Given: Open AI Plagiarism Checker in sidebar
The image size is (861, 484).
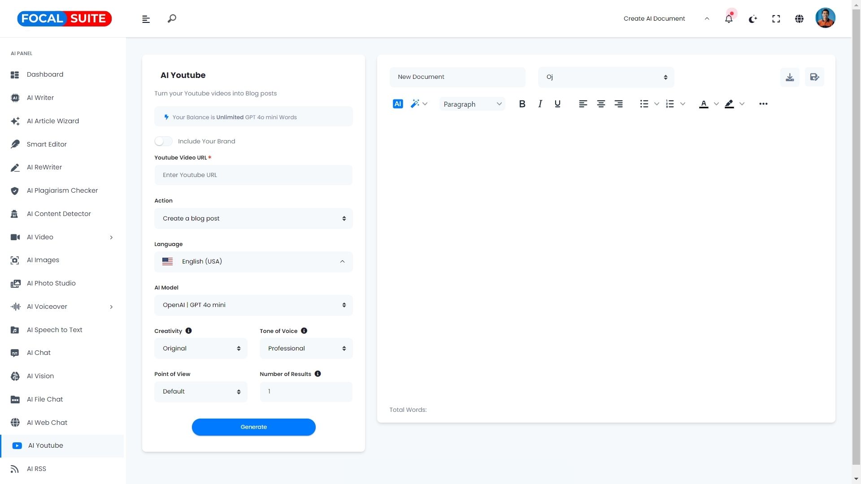Looking at the screenshot, I should click(62, 190).
